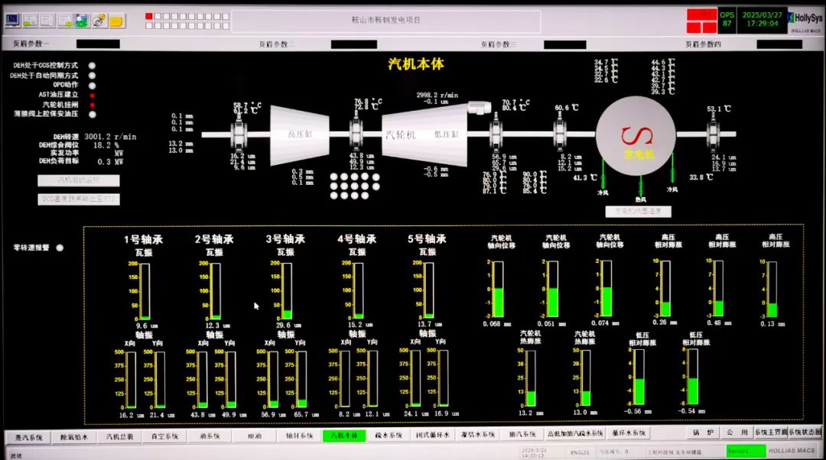826x460 pixels.
Task: Click the button below the generator graphic
Action: coord(639,211)
